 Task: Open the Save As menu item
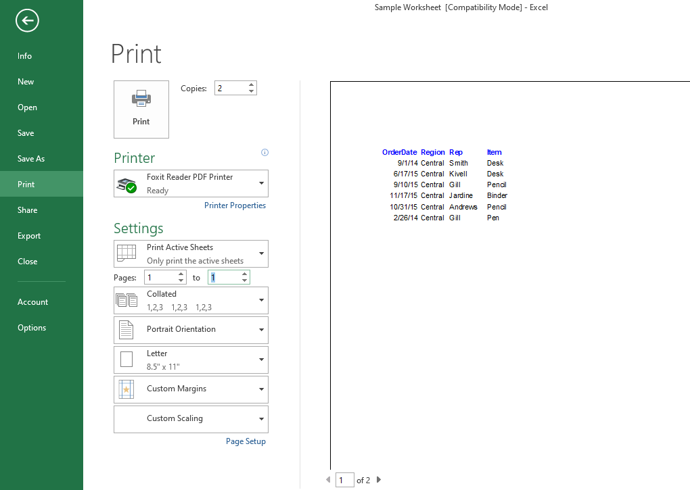click(x=31, y=159)
